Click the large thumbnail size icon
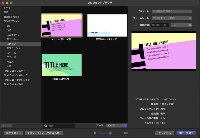This screenshot has width=200, height=138. click(126, 133)
